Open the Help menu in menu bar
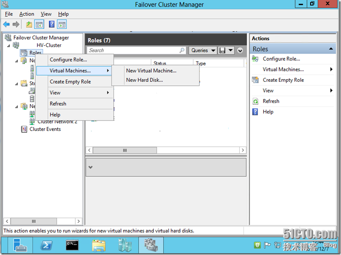The height and width of the screenshot is (255, 341). [64, 14]
